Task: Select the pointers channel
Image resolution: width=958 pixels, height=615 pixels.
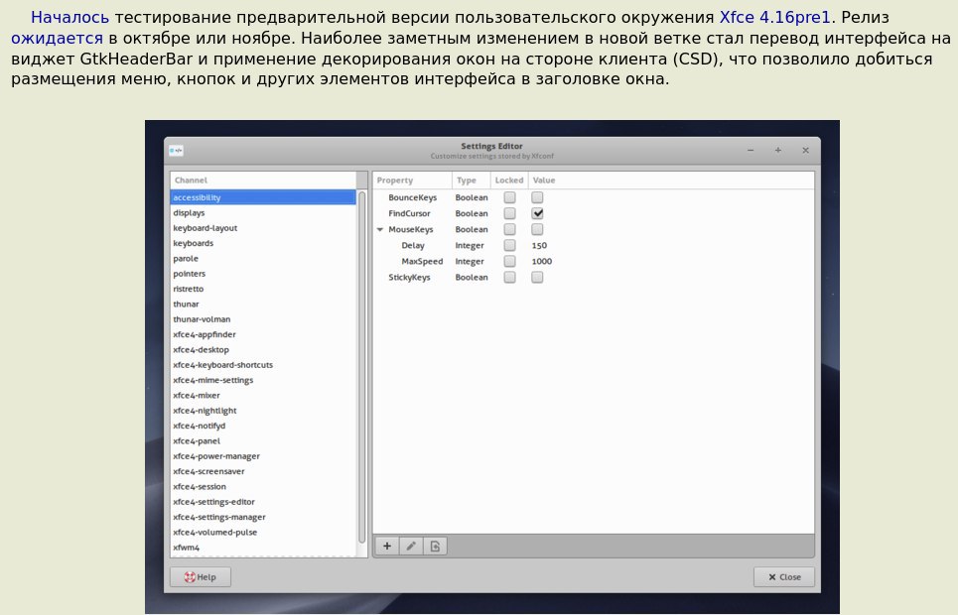Action: [x=263, y=274]
